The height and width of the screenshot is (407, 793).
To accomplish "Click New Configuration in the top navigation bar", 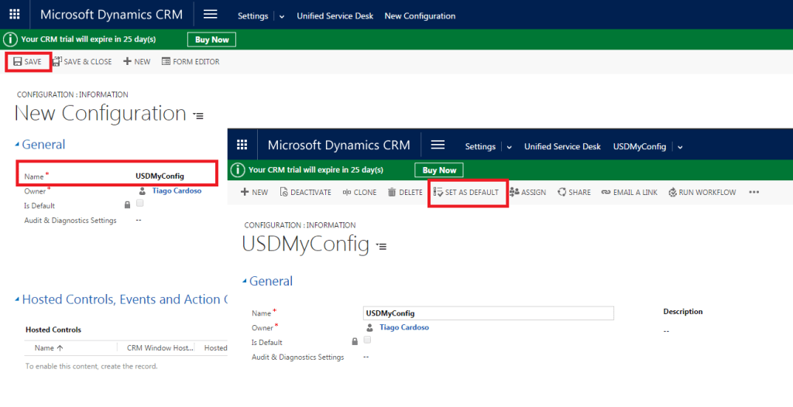I will coord(420,16).
